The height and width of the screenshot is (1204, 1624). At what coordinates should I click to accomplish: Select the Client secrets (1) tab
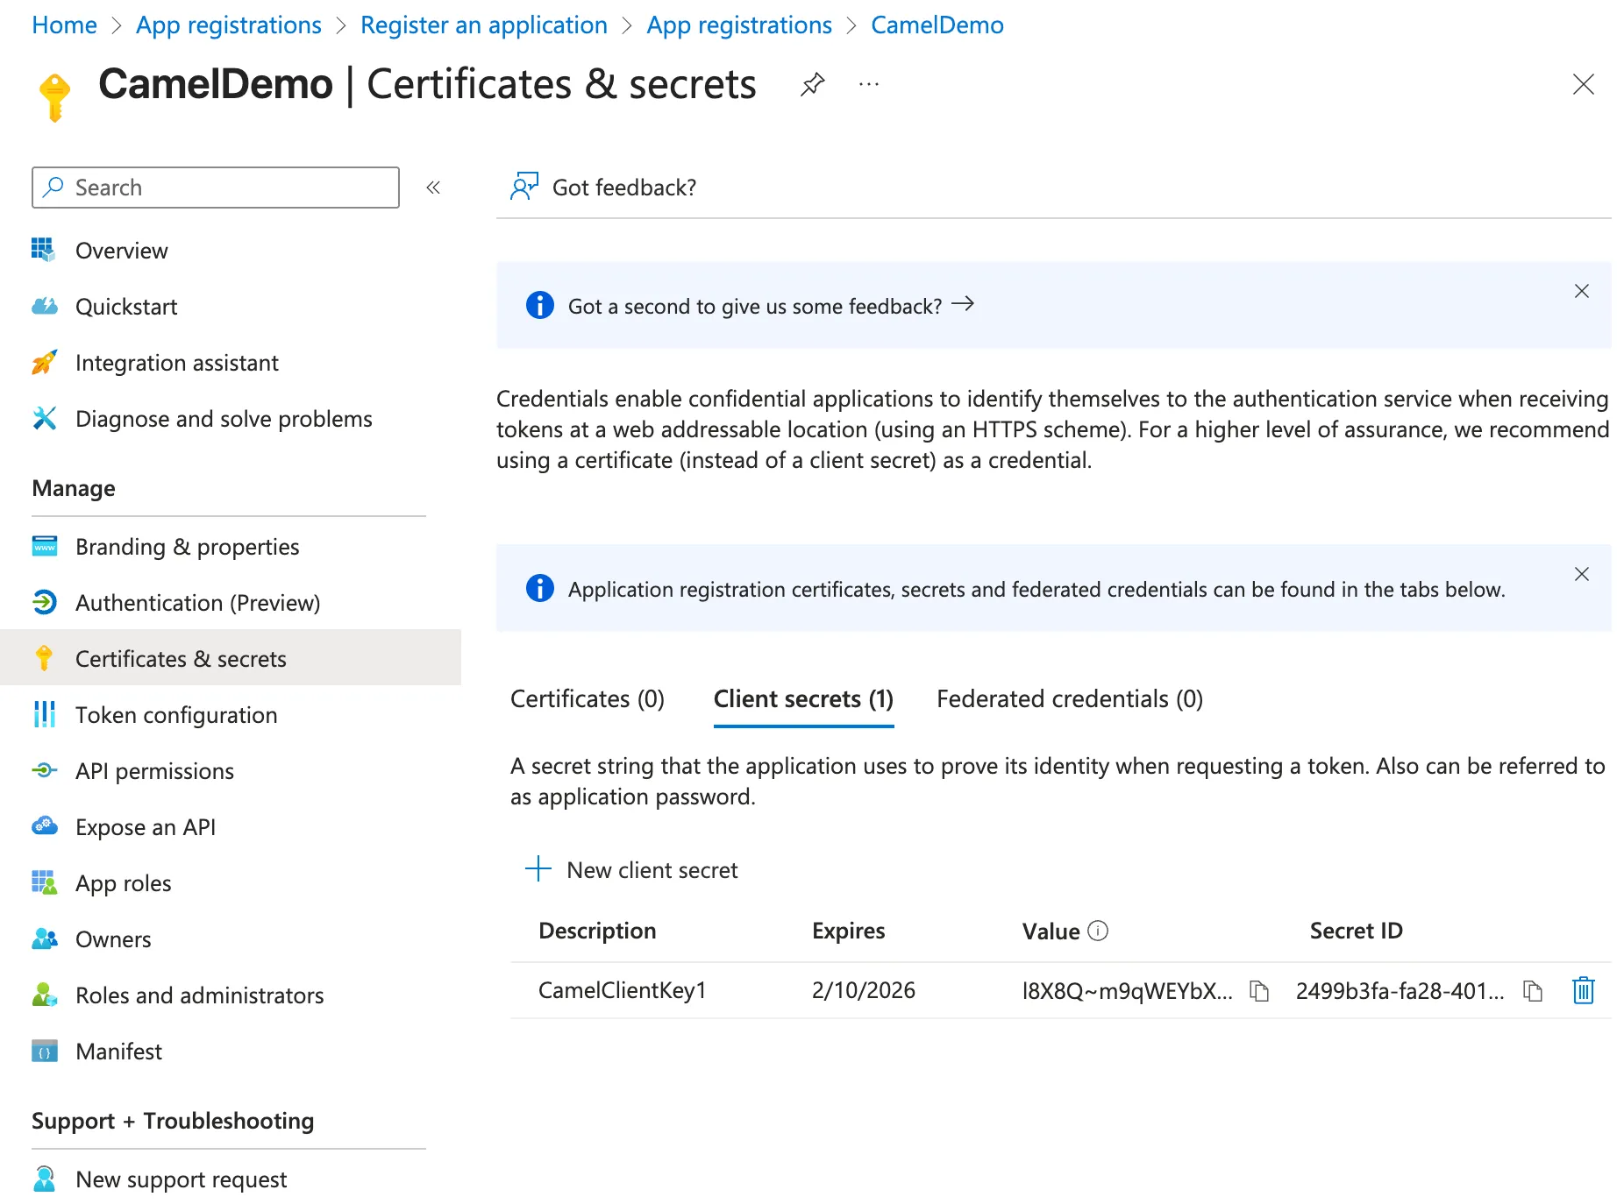(803, 699)
